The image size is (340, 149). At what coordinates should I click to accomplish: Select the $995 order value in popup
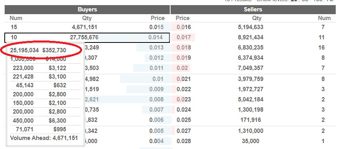coord(60,129)
